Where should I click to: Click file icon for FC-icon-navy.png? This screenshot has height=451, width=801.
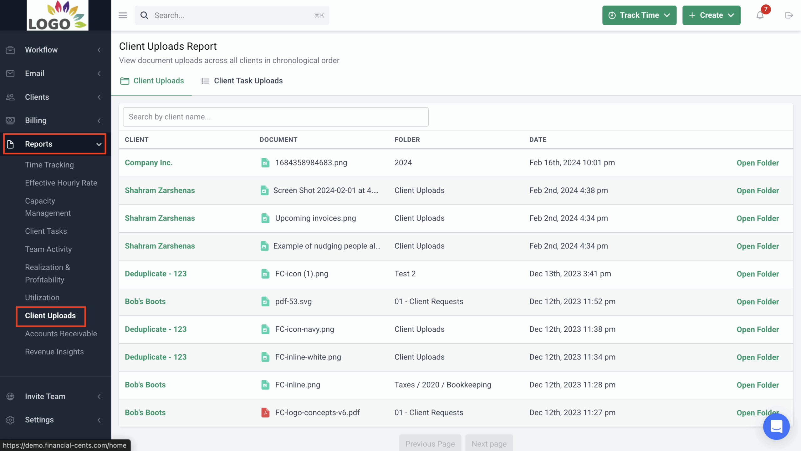tap(265, 330)
